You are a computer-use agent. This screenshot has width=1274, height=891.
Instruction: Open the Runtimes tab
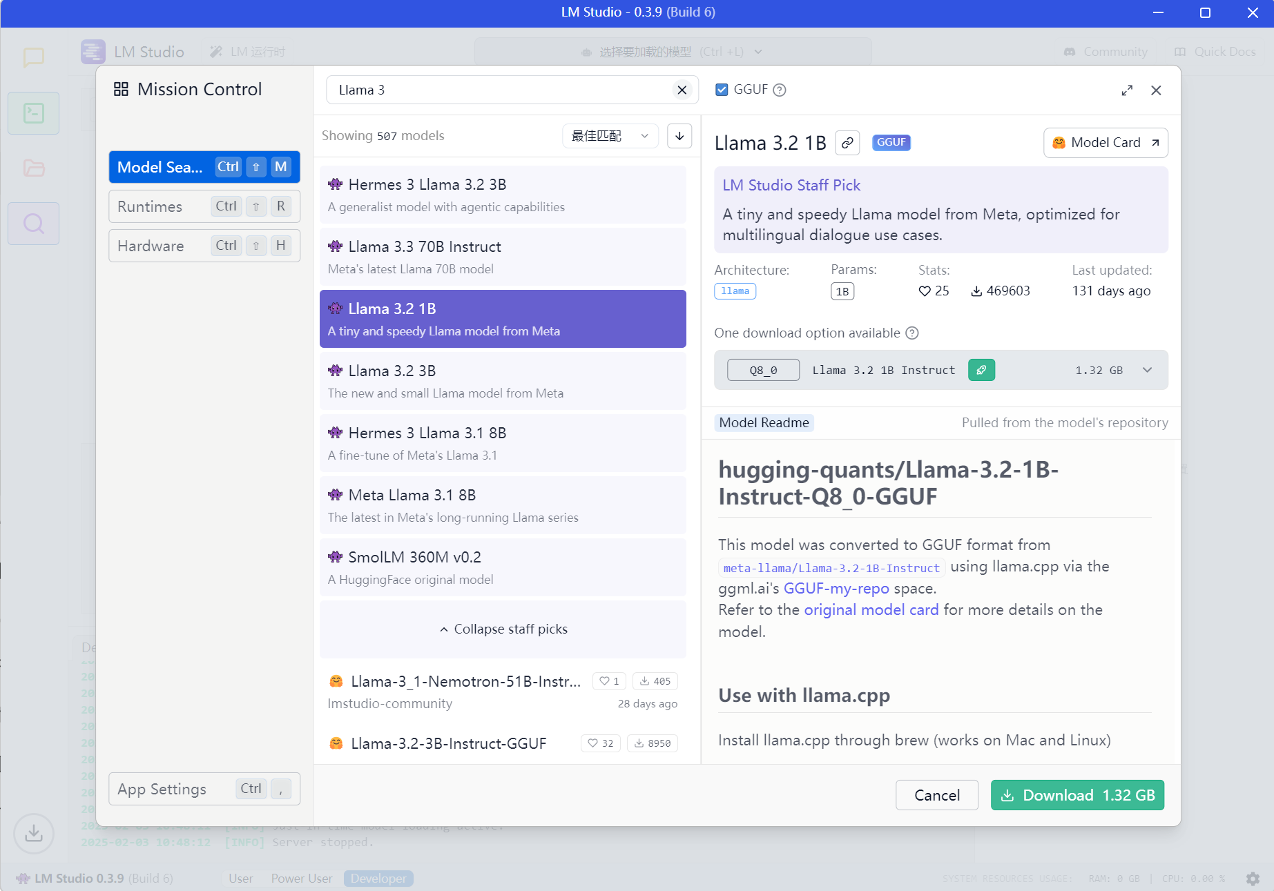tap(204, 206)
